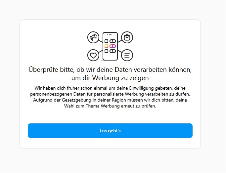The image size is (226, 173).
Task: Toggle the pink-purple gradient switch on phone
Action: [113, 46]
